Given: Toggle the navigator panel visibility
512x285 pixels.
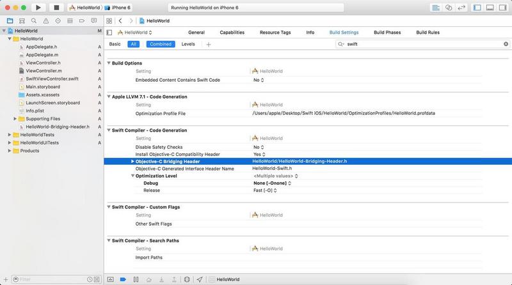Looking at the screenshot, I should click(477, 8).
